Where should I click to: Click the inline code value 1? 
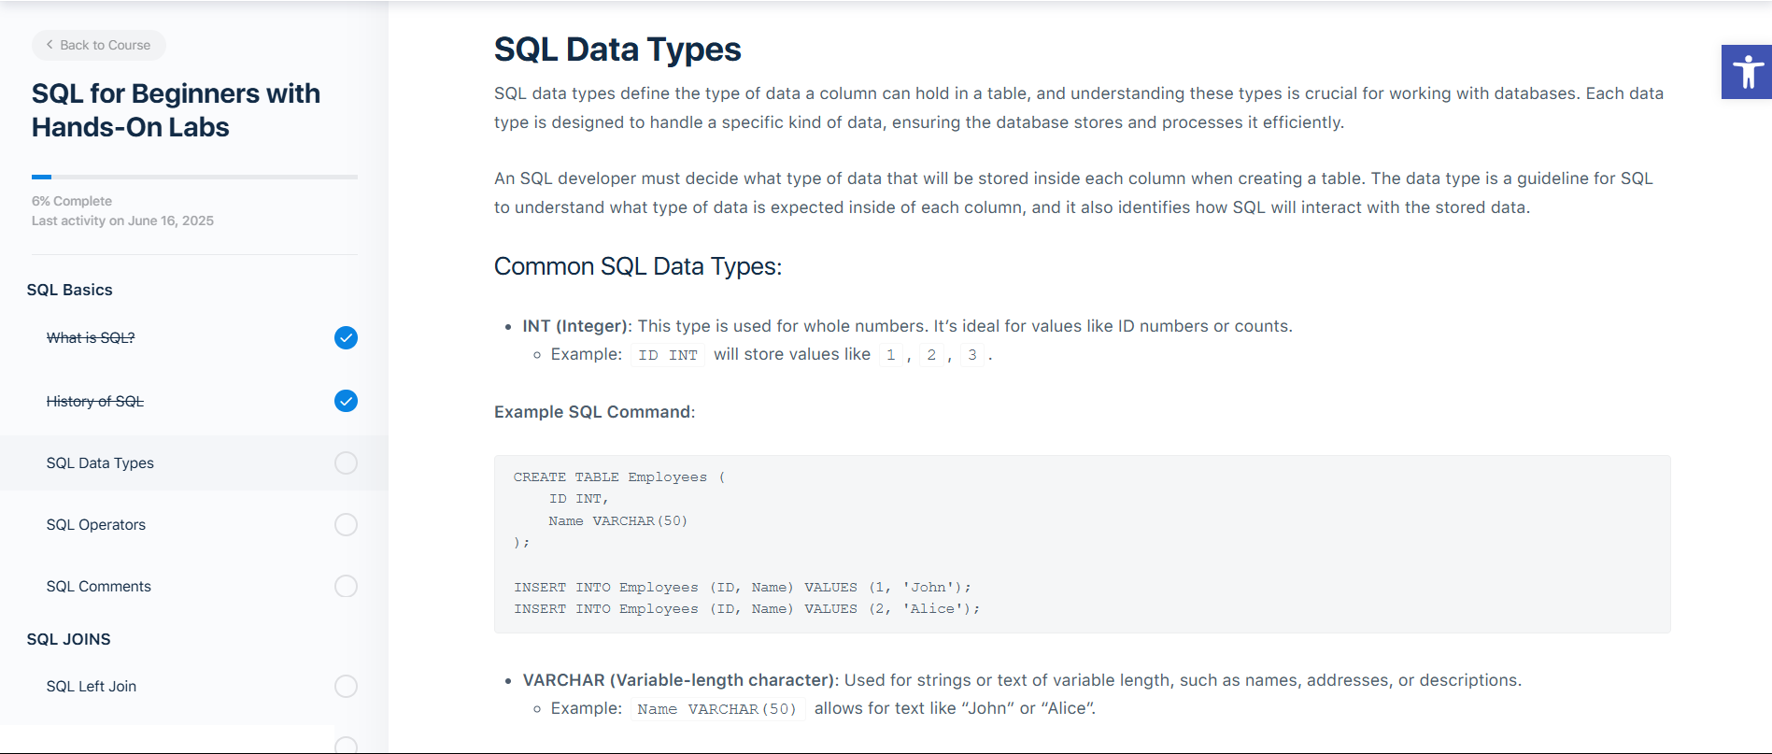890,354
